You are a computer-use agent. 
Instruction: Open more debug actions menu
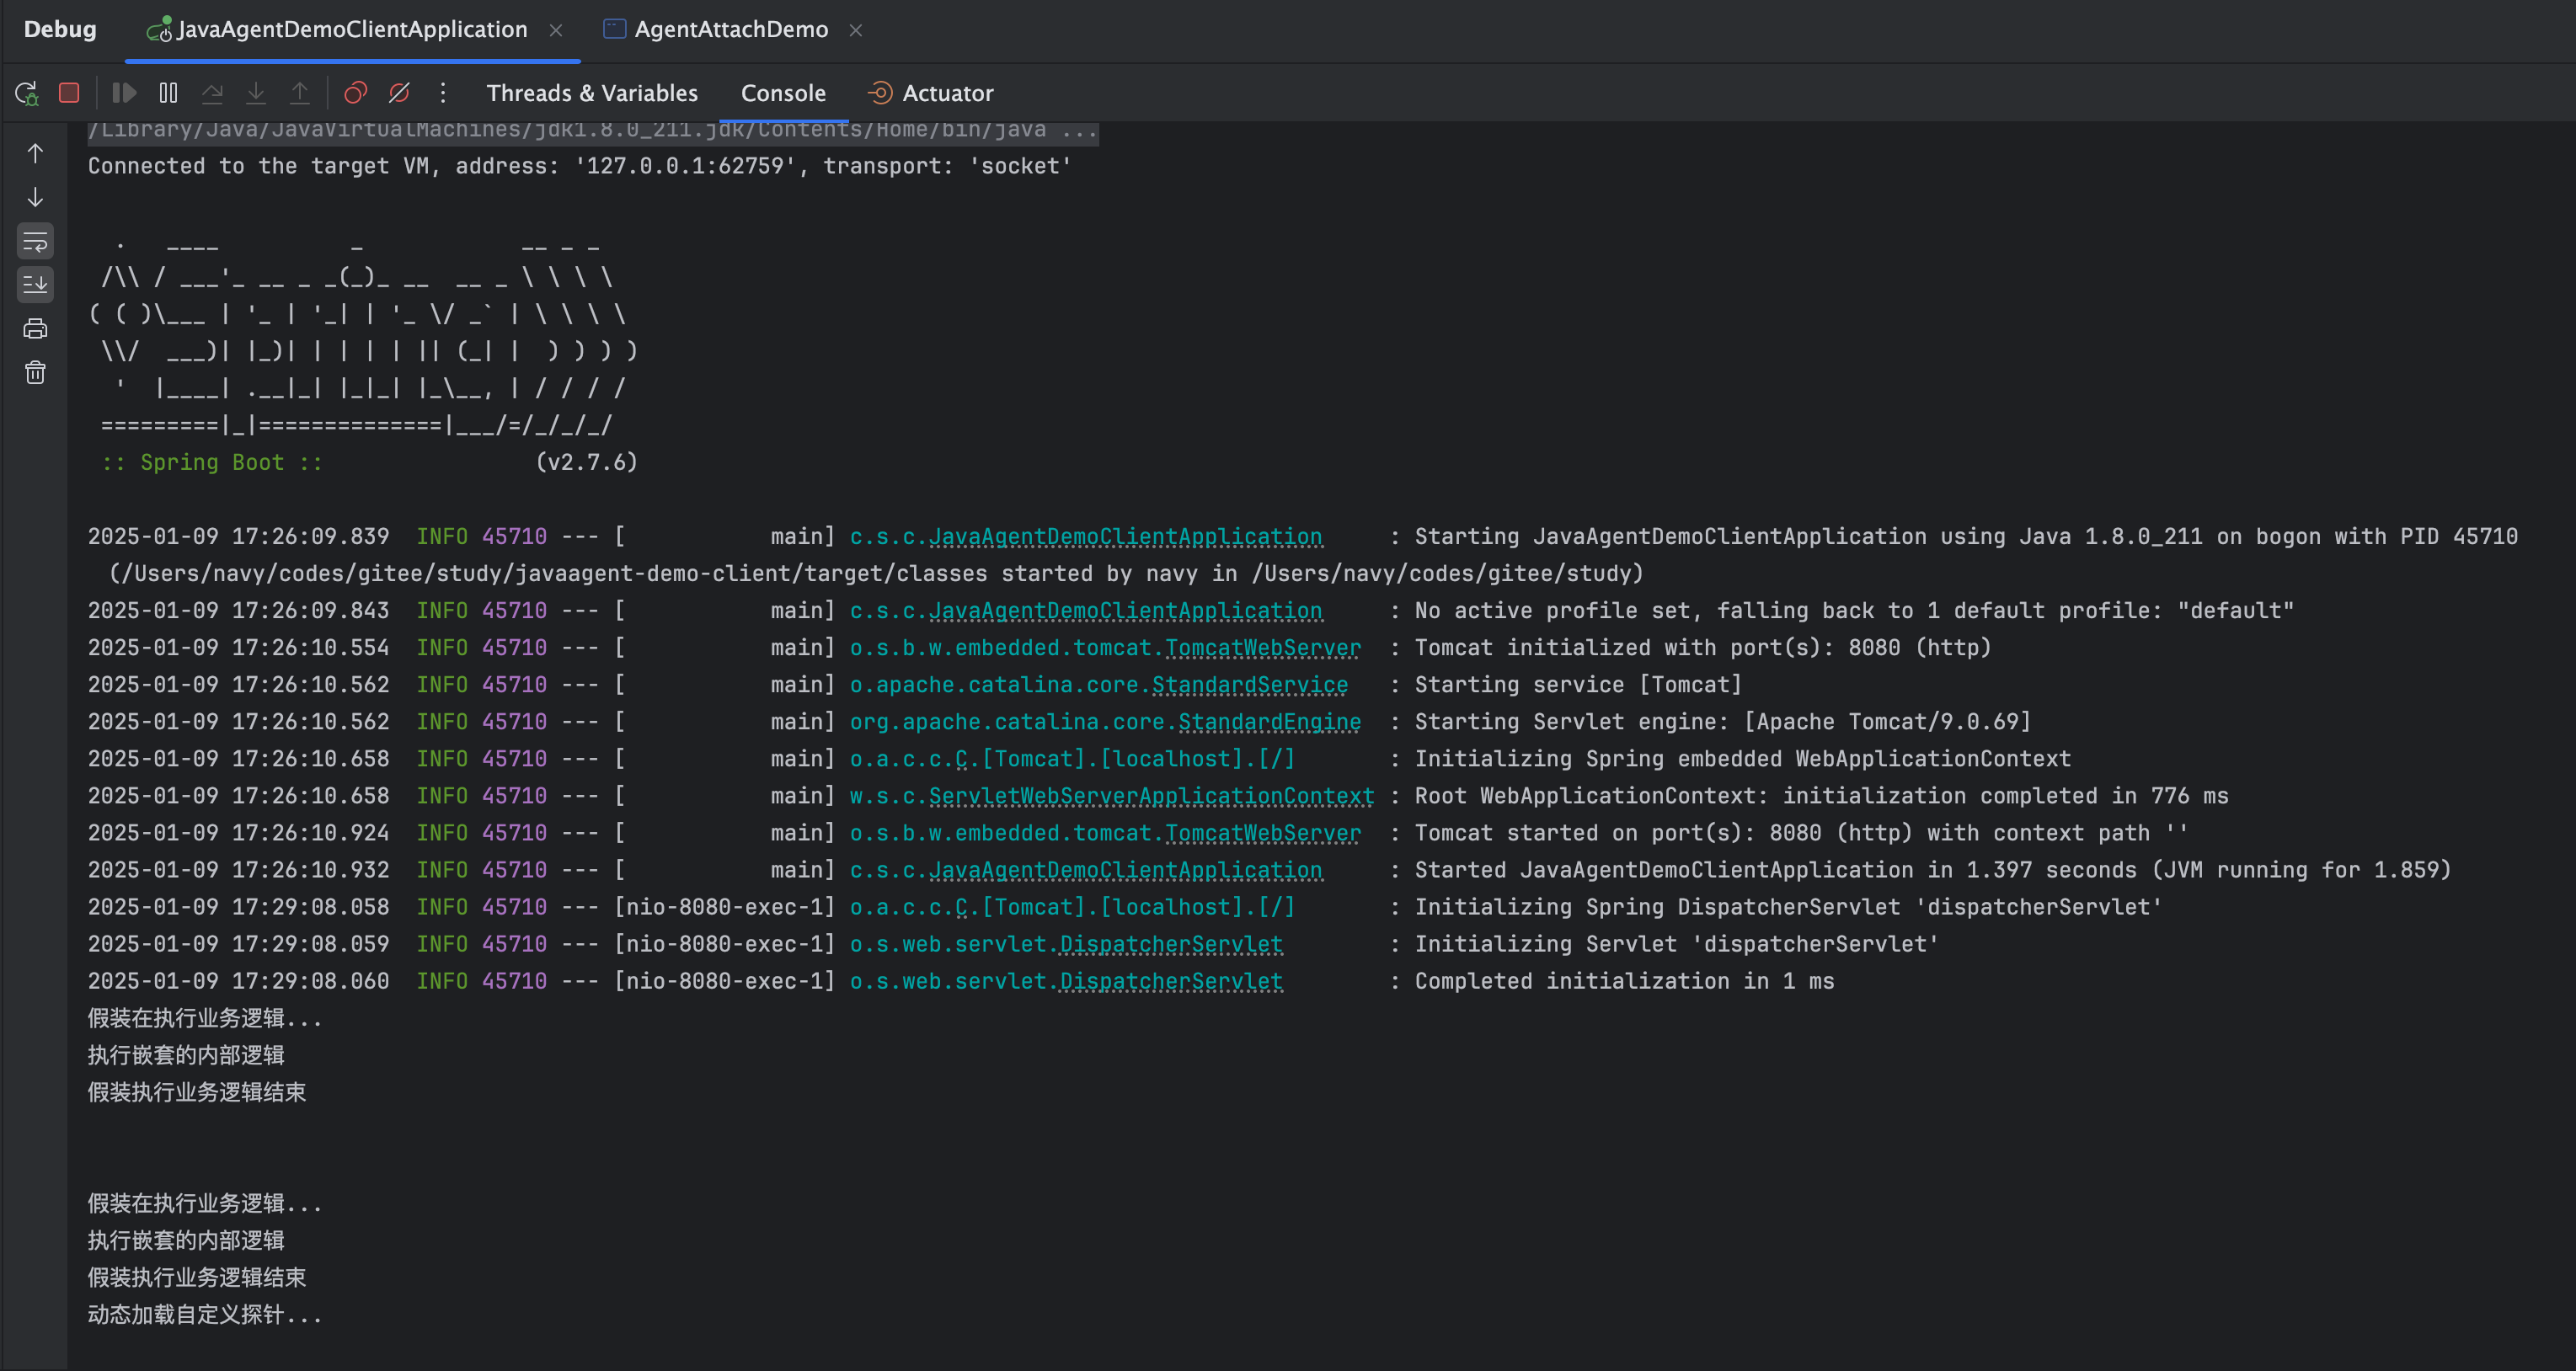tap(443, 93)
